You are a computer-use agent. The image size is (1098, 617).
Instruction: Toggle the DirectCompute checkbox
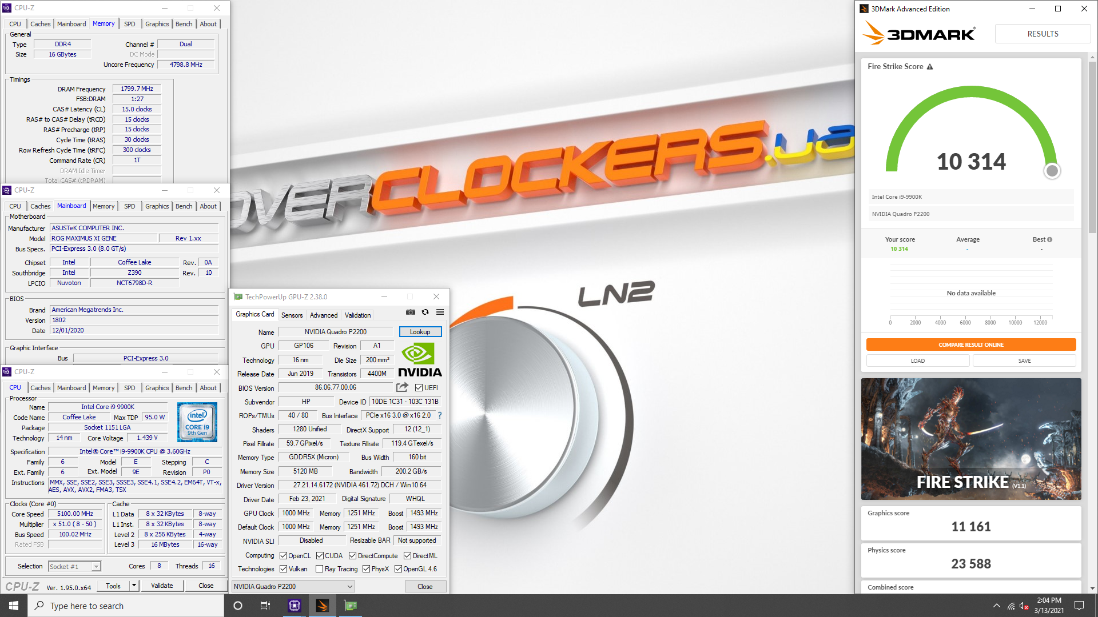pyautogui.click(x=352, y=556)
